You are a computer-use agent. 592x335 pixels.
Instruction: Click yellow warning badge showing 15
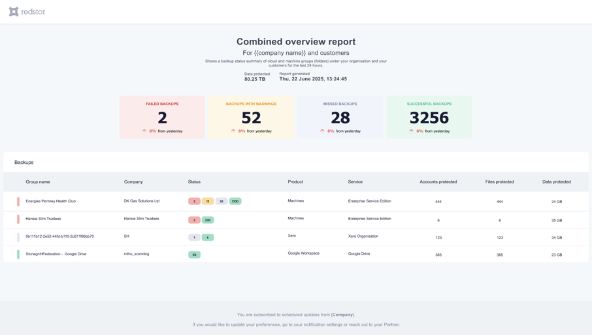pos(208,201)
